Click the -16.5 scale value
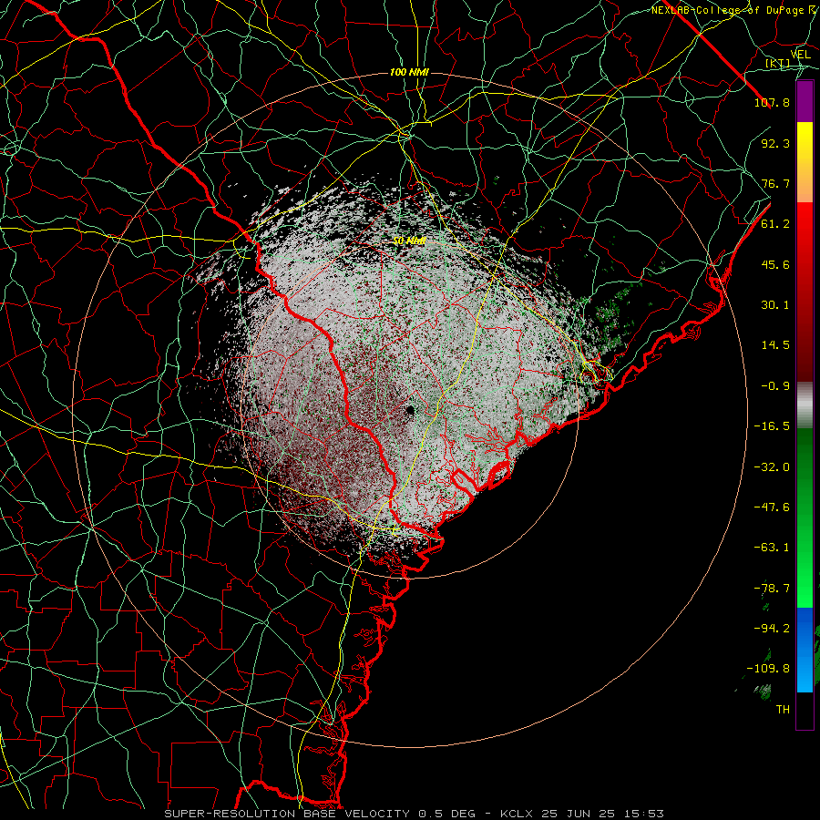The image size is (820, 820). point(772,426)
